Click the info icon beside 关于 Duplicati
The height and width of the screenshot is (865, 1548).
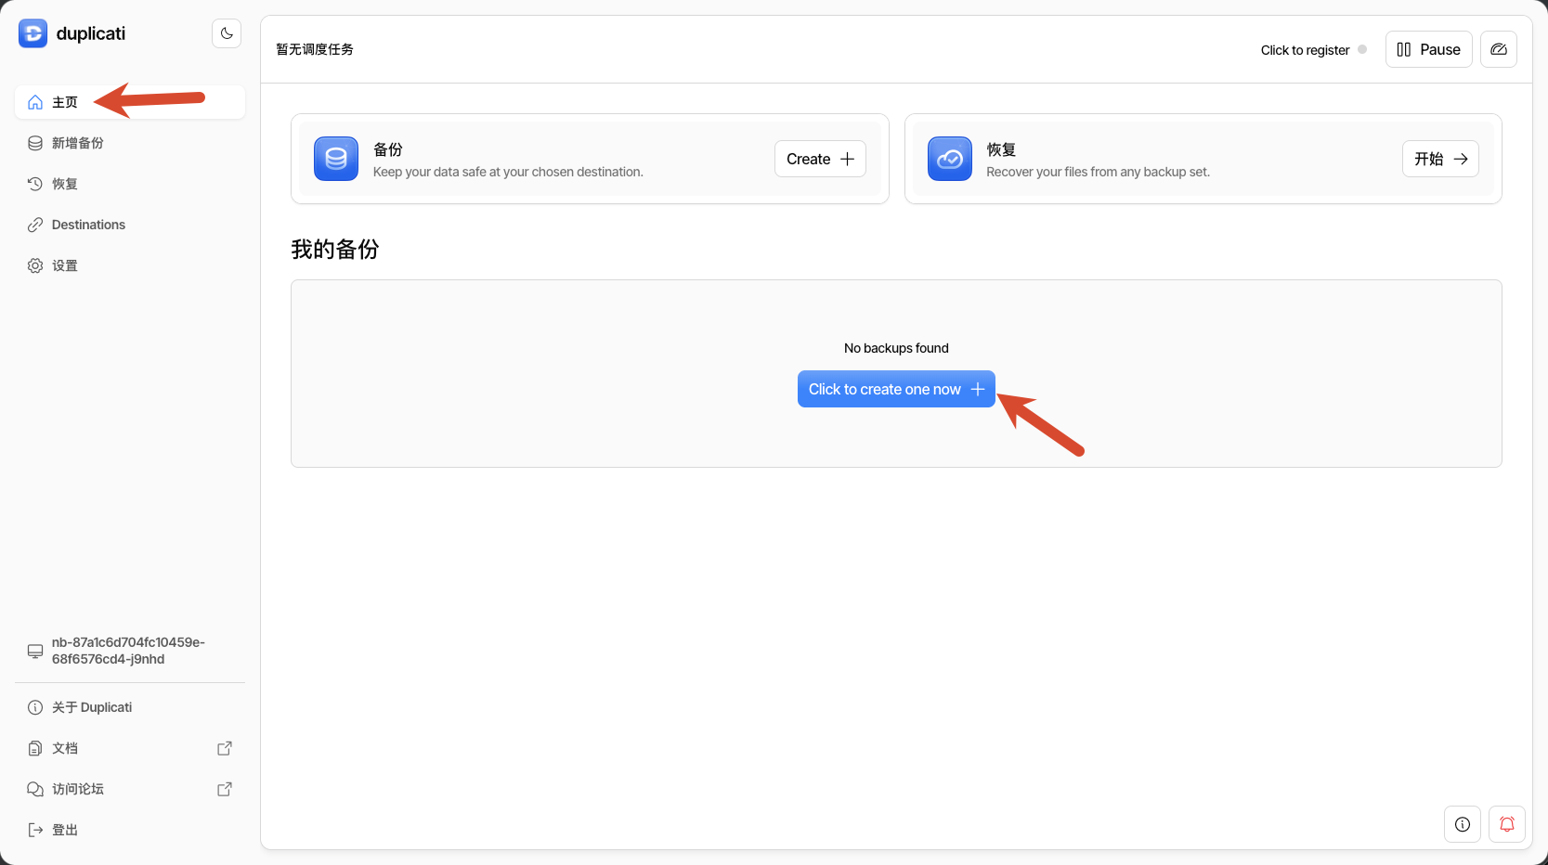tap(35, 707)
